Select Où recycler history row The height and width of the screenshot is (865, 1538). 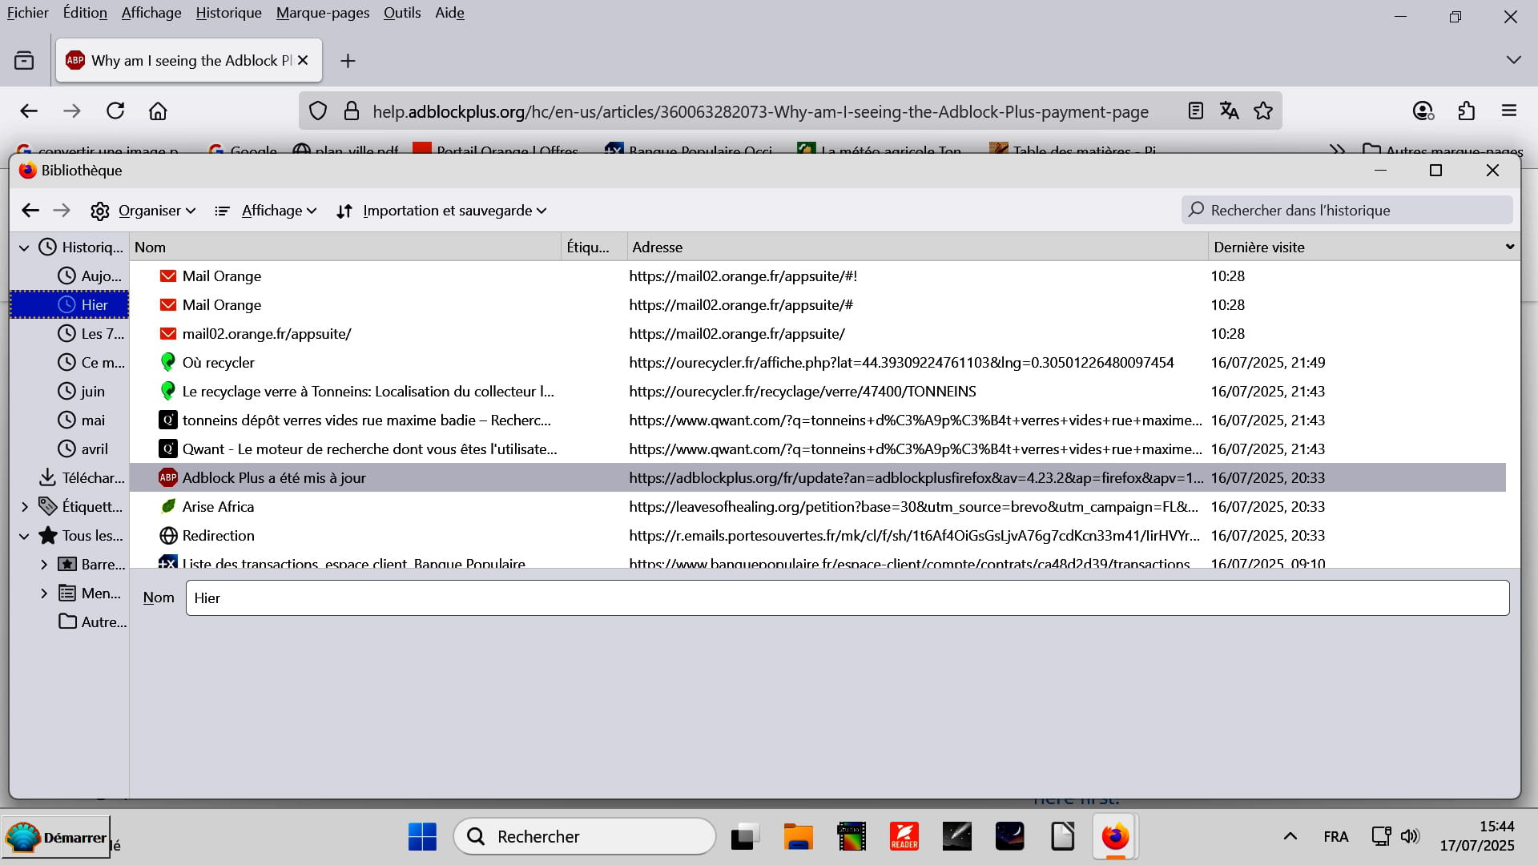point(817,363)
